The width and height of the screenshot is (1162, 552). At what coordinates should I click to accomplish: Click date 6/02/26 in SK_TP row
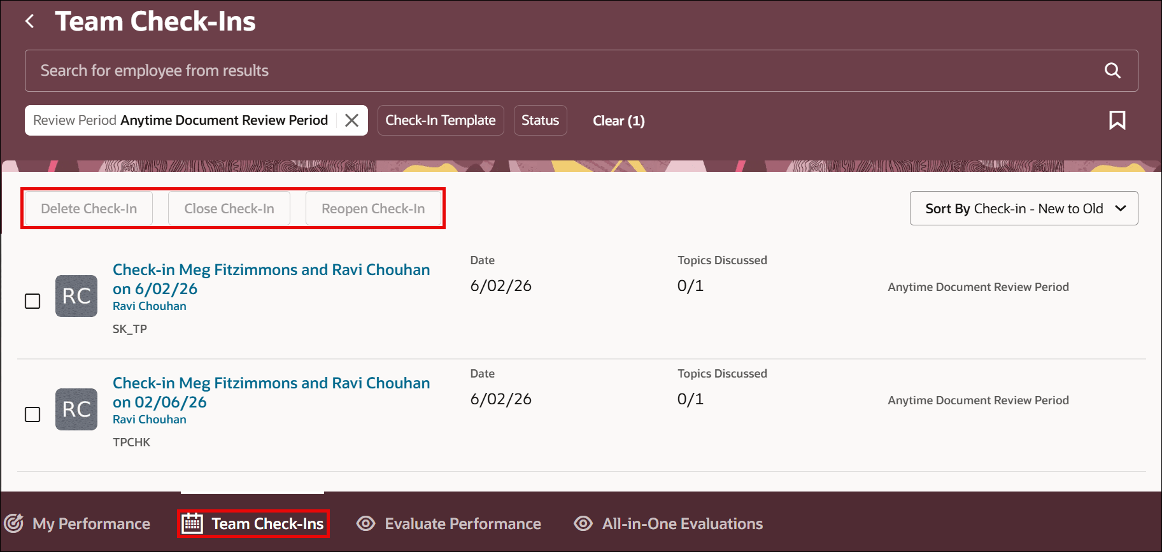click(500, 286)
